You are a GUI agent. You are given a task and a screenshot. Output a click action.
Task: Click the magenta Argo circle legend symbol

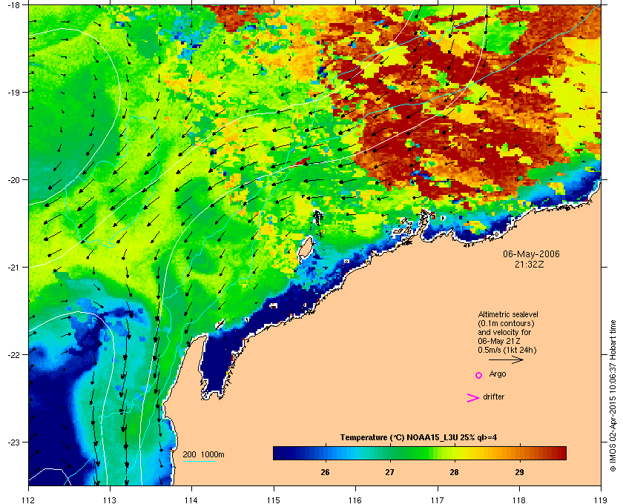tap(479, 375)
